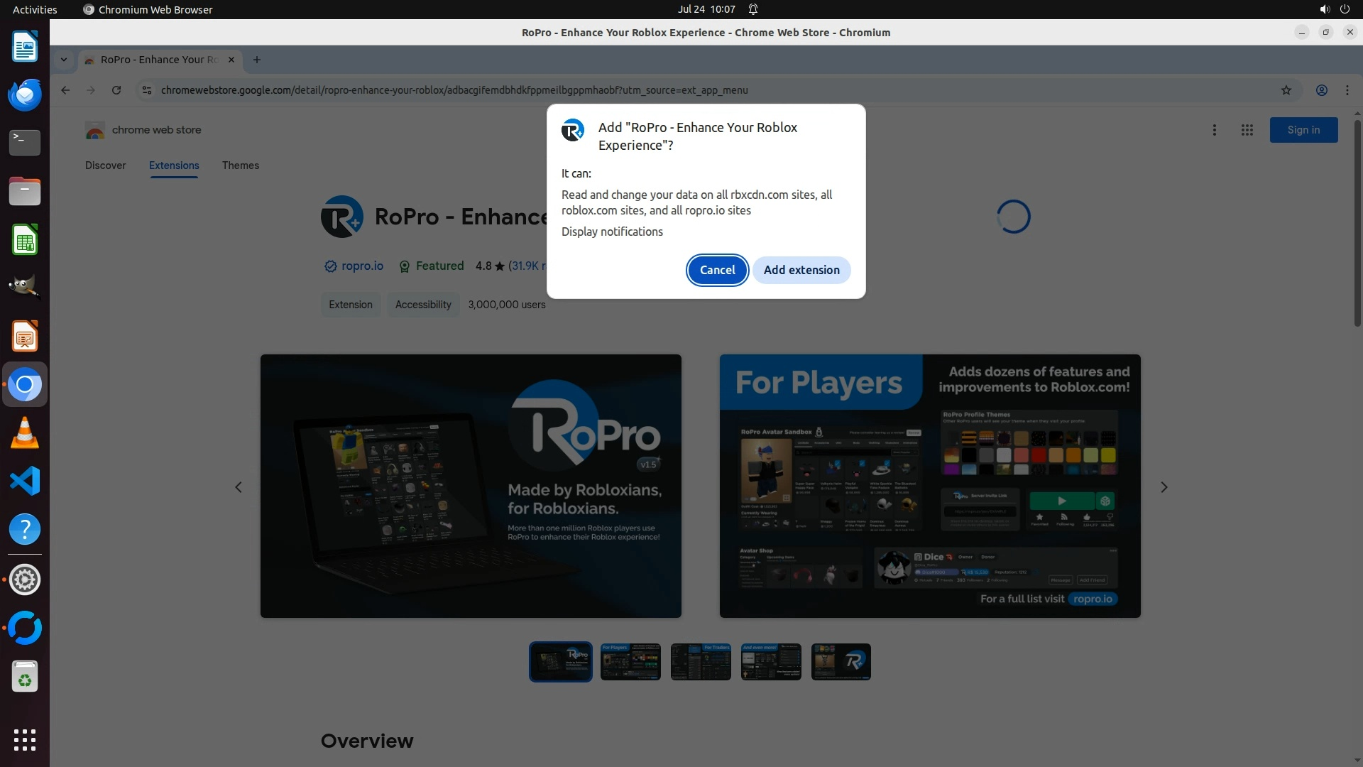The width and height of the screenshot is (1363, 767).
Task: Click the Add extension button
Action: coord(801,270)
